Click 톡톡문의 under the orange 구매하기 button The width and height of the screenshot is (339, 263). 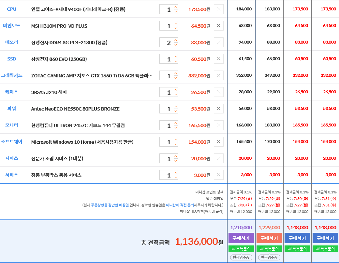point(269,249)
